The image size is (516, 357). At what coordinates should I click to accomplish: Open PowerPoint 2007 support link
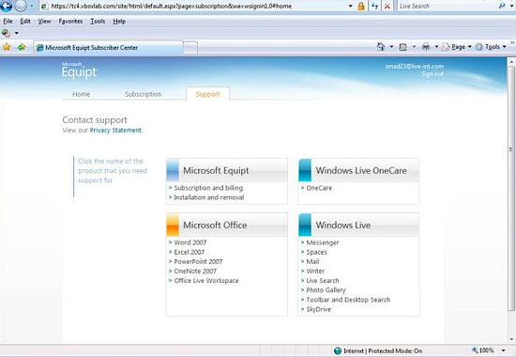point(198,262)
